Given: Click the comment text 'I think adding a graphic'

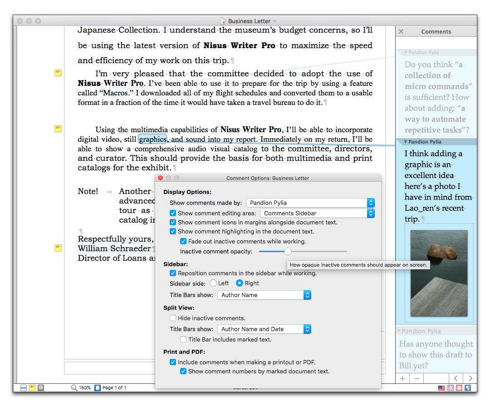Looking at the screenshot, I should (433, 159).
